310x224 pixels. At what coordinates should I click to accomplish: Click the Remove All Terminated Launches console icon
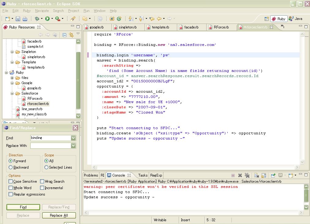point(247,175)
